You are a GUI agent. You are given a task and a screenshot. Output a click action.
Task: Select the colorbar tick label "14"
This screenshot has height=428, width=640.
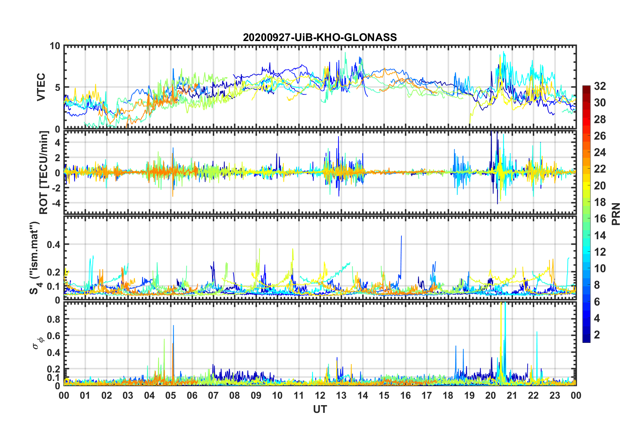(600, 236)
